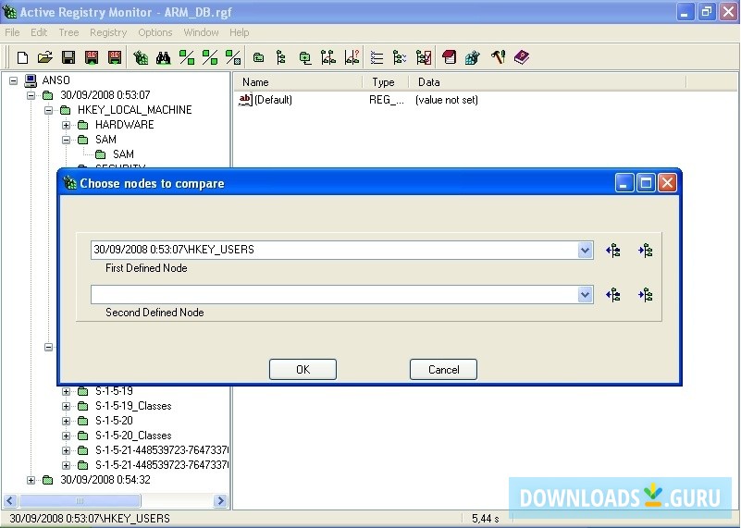The image size is (741, 528).
Task: Select the nested SAM child tree item
Action: [x=123, y=154]
